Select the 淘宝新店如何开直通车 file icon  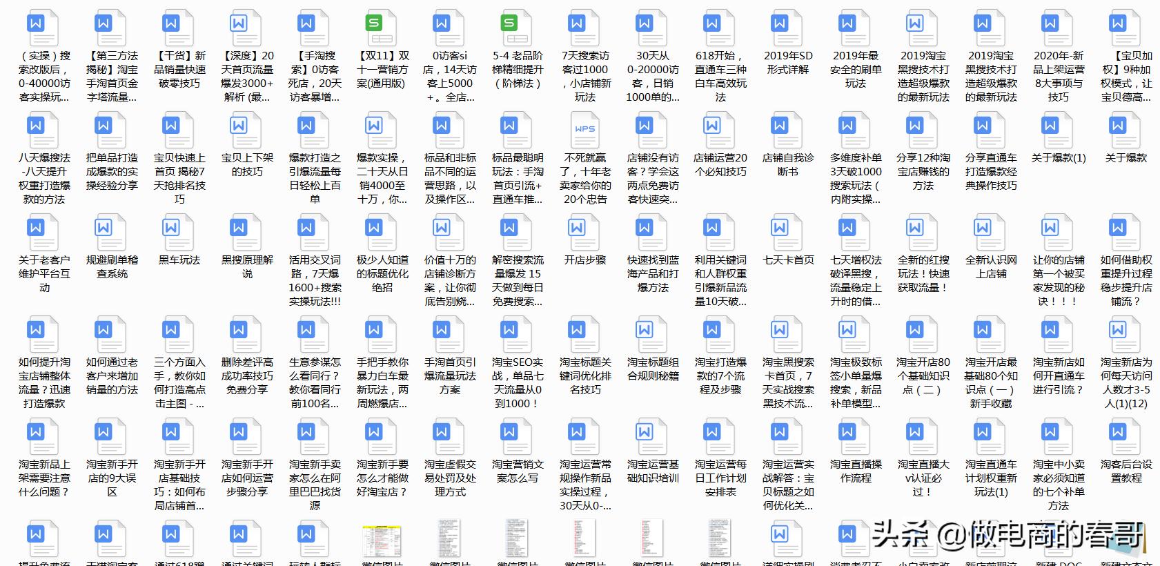tap(1059, 335)
